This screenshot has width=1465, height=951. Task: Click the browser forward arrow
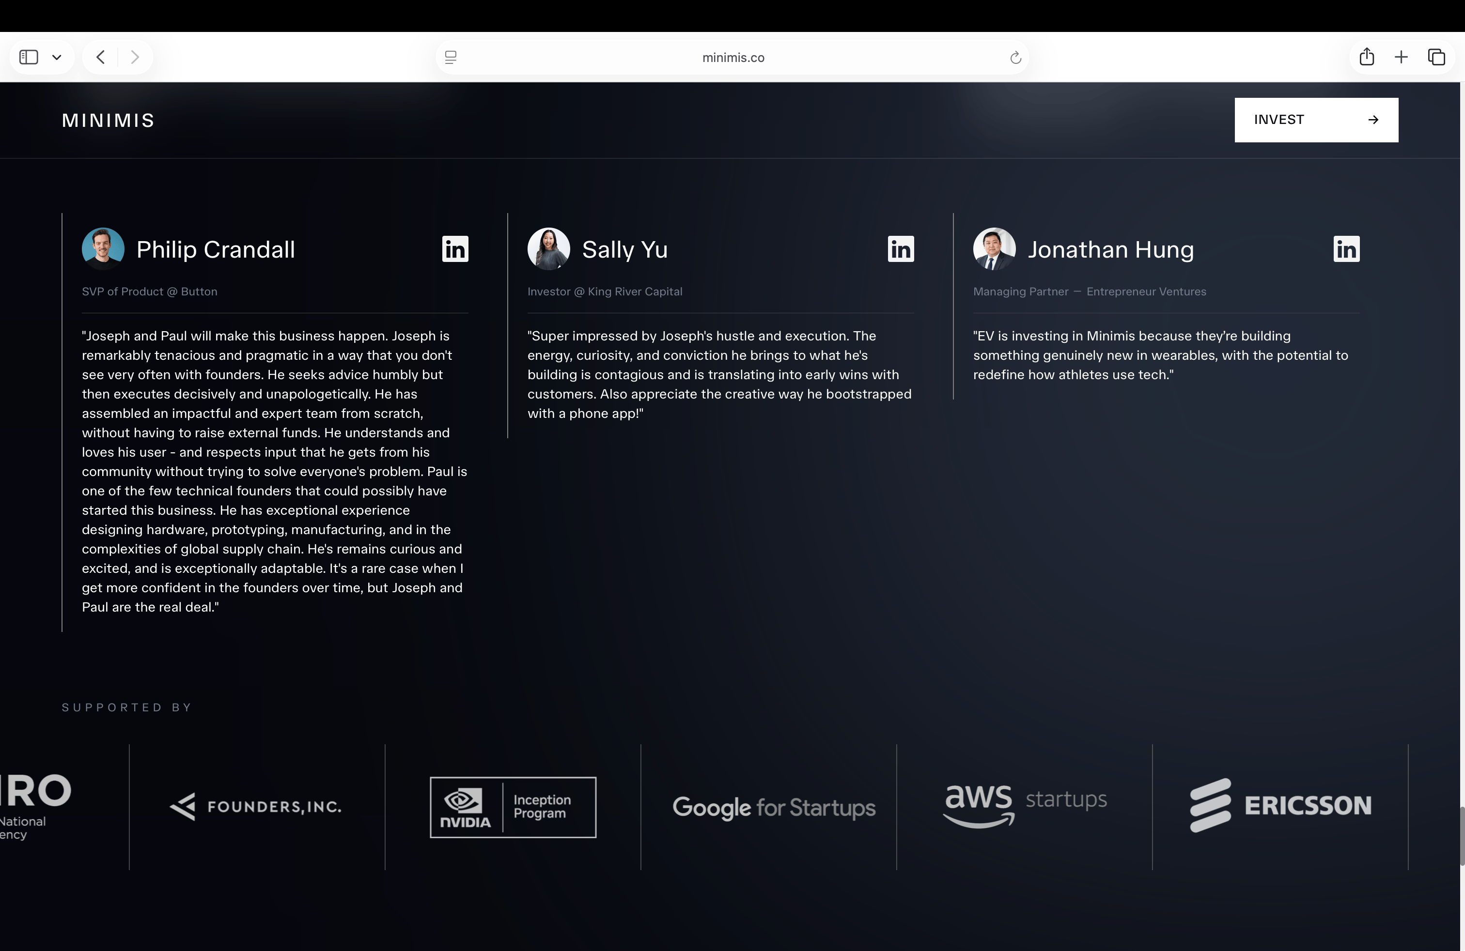(135, 57)
